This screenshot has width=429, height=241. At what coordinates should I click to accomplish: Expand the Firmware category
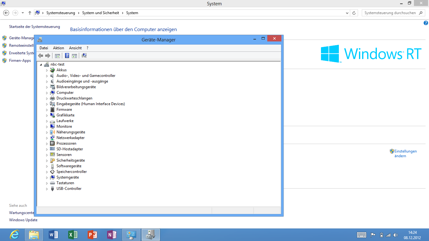(47, 110)
